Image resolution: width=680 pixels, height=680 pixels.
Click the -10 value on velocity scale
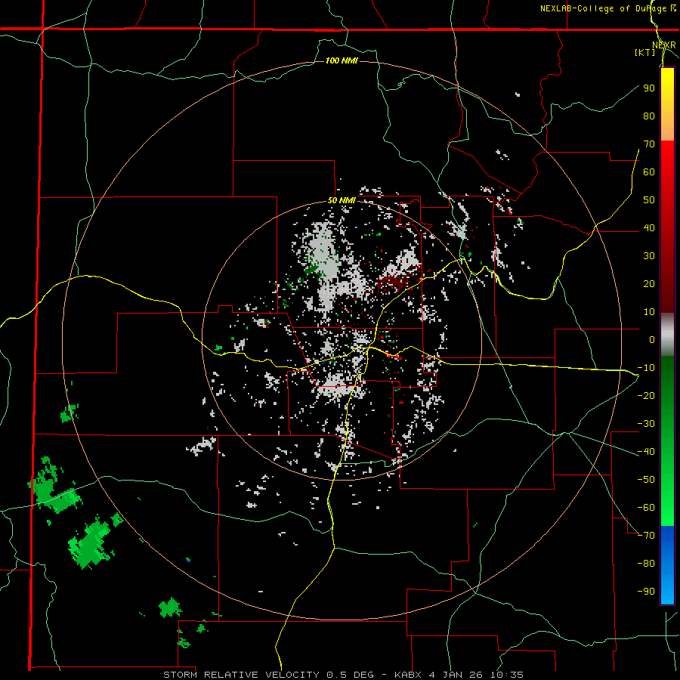coord(646,368)
